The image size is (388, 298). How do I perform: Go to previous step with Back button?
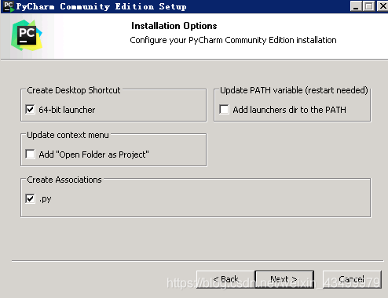[225, 279]
